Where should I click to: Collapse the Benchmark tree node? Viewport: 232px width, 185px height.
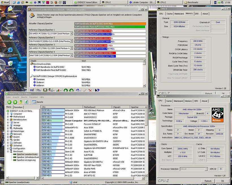(x=8, y=151)
